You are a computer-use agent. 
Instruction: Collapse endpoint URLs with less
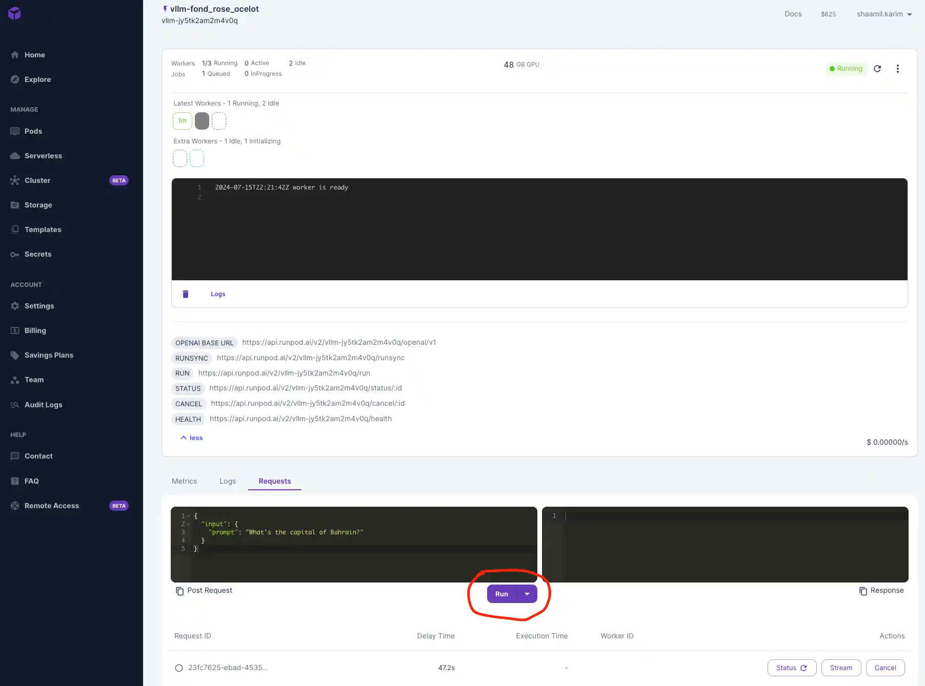[191, 438]
